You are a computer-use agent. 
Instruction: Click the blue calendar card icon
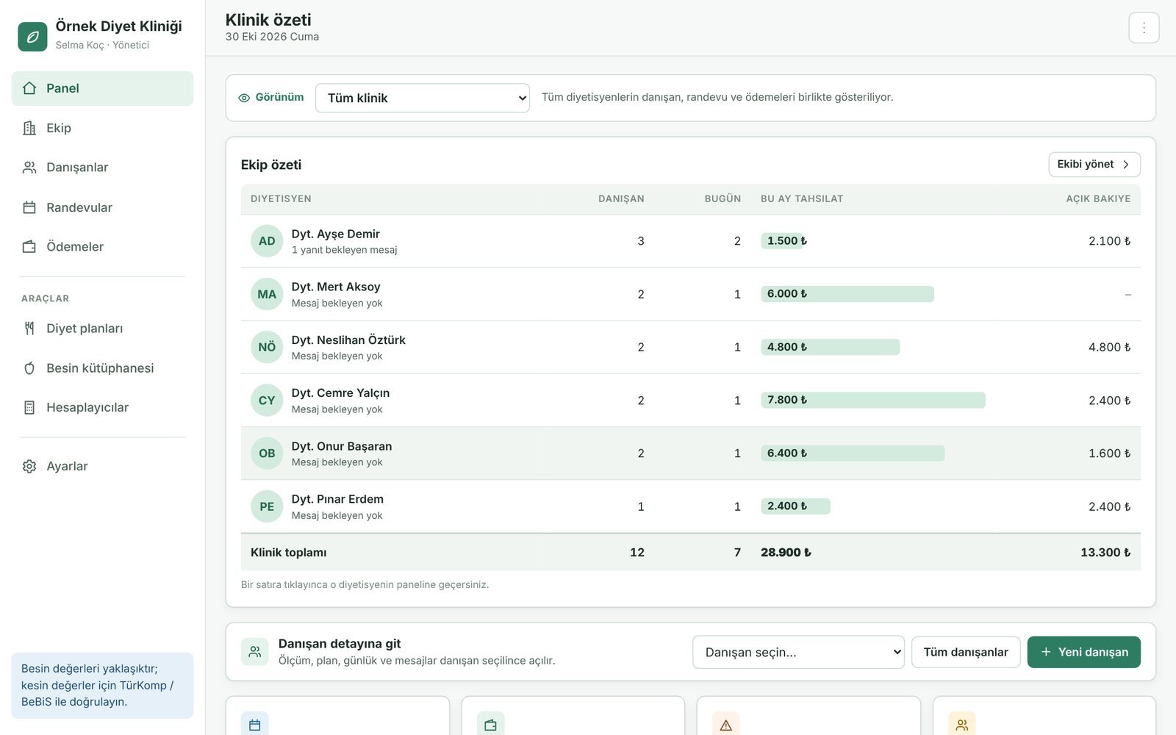pyautogui.click(x=255, y=725)
